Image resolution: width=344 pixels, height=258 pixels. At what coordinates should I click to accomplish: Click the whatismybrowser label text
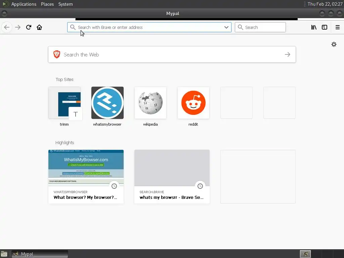(x=107, y=124)
